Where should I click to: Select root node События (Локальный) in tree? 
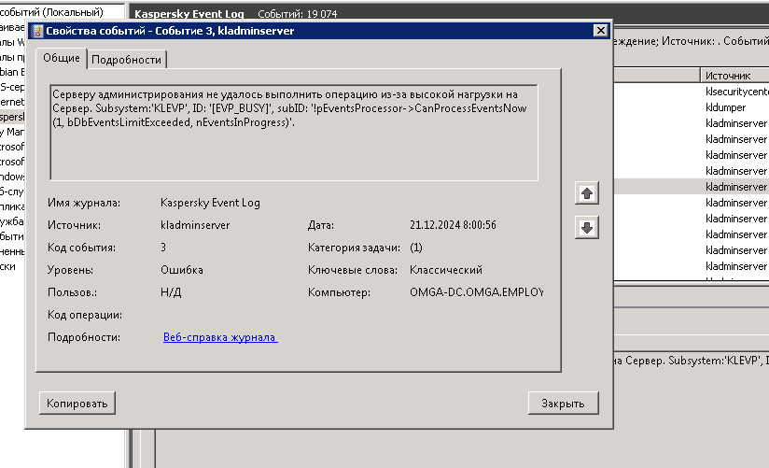pos(51,12)
